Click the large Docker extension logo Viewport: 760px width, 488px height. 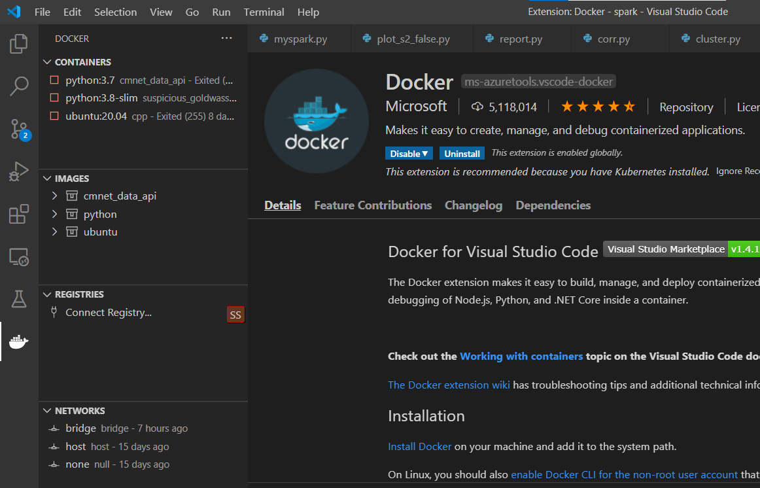coord(317,121)
